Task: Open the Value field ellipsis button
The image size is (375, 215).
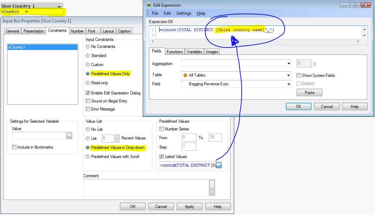Action: click(x=69, y=136)
